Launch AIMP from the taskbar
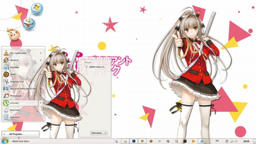 tap(151, 141)
